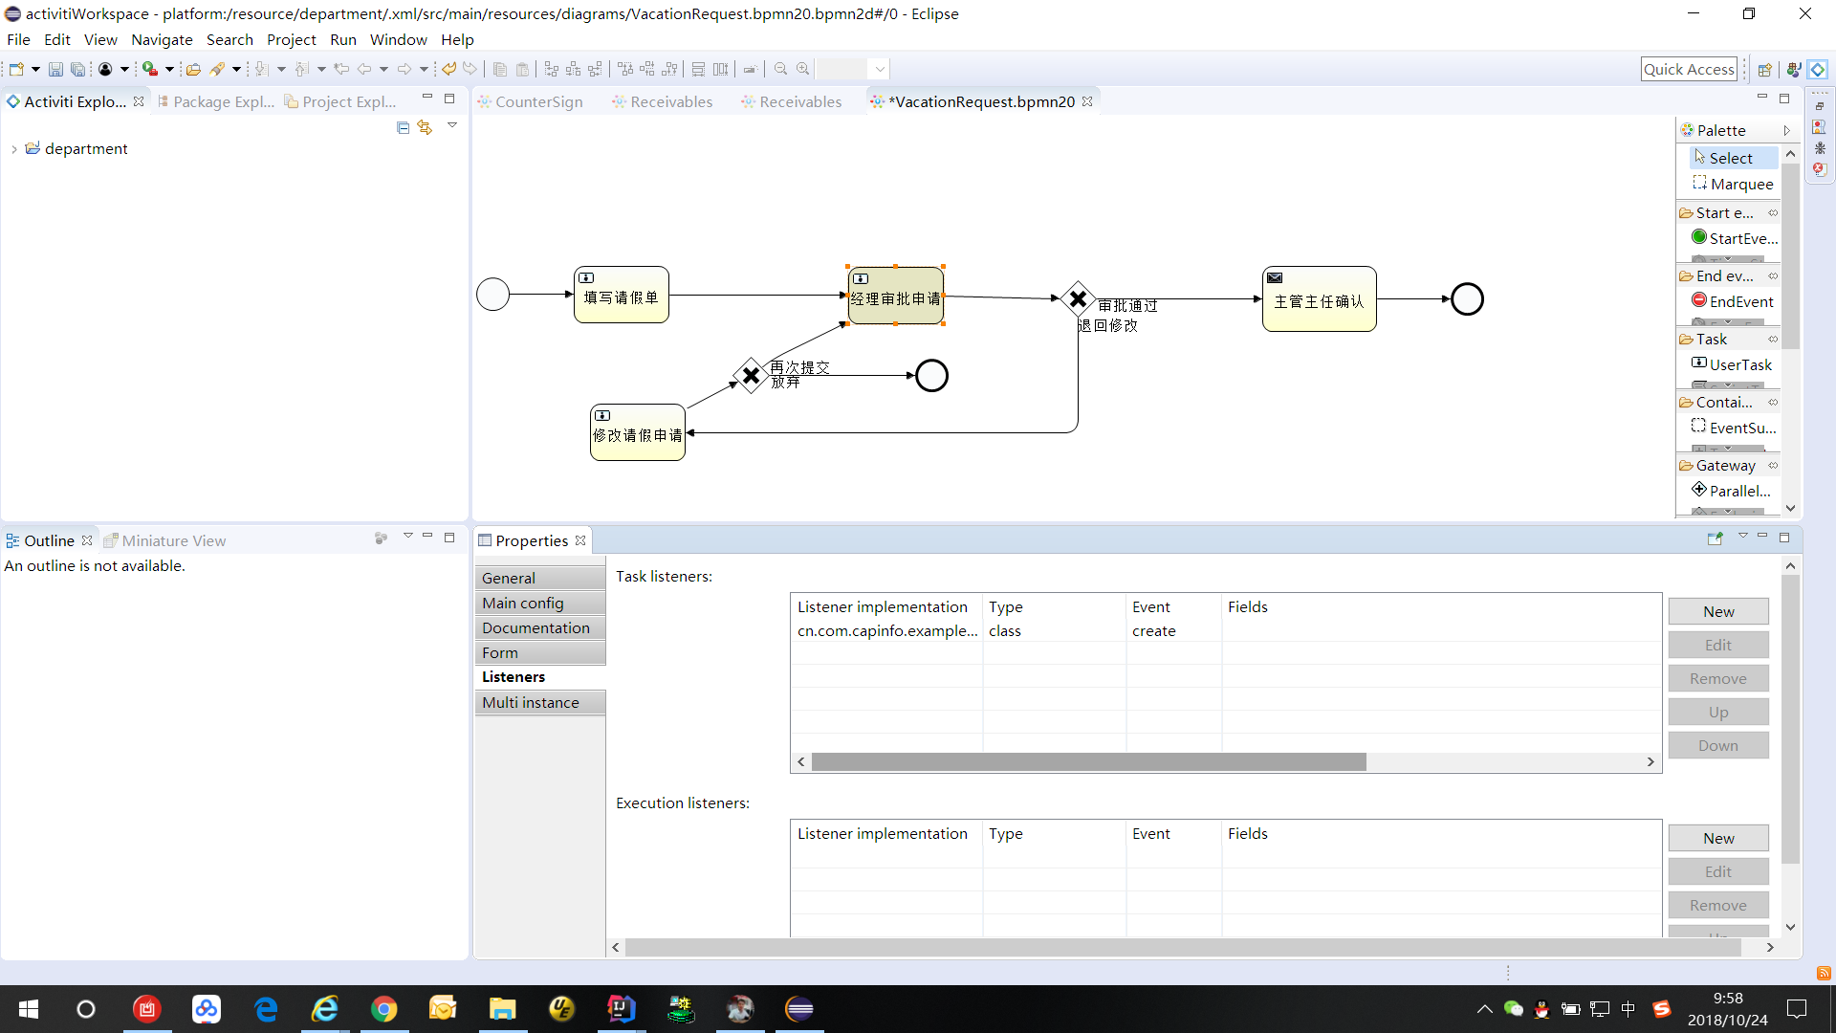Viewport: 1836px width, 1033px height.
Task: Click the bug icon in right trim bar
Action: point(1820,148)
